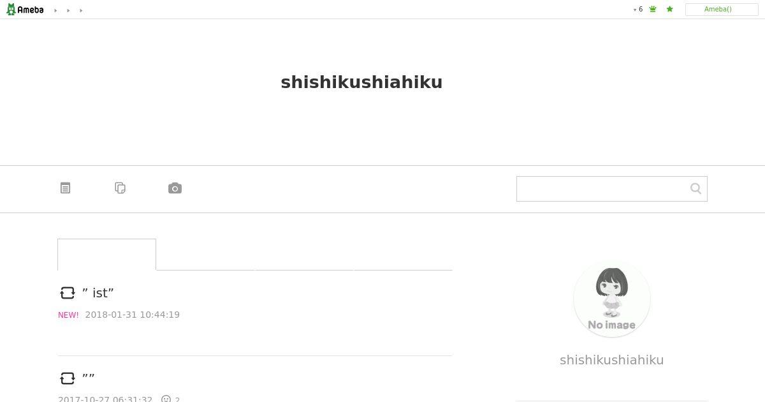Click the No image profile avatar
The image size is (765, 402).
coord(612,299)
